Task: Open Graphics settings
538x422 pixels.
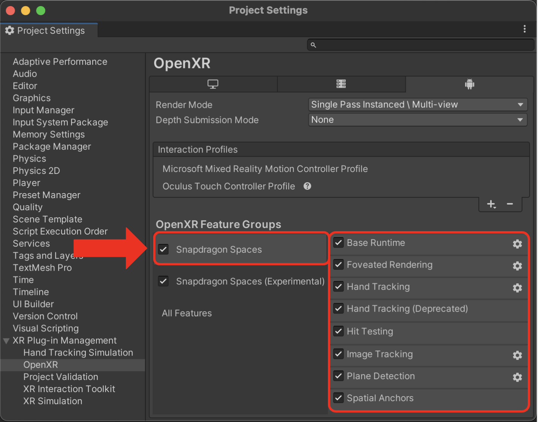Action: (x=32, y=98)
